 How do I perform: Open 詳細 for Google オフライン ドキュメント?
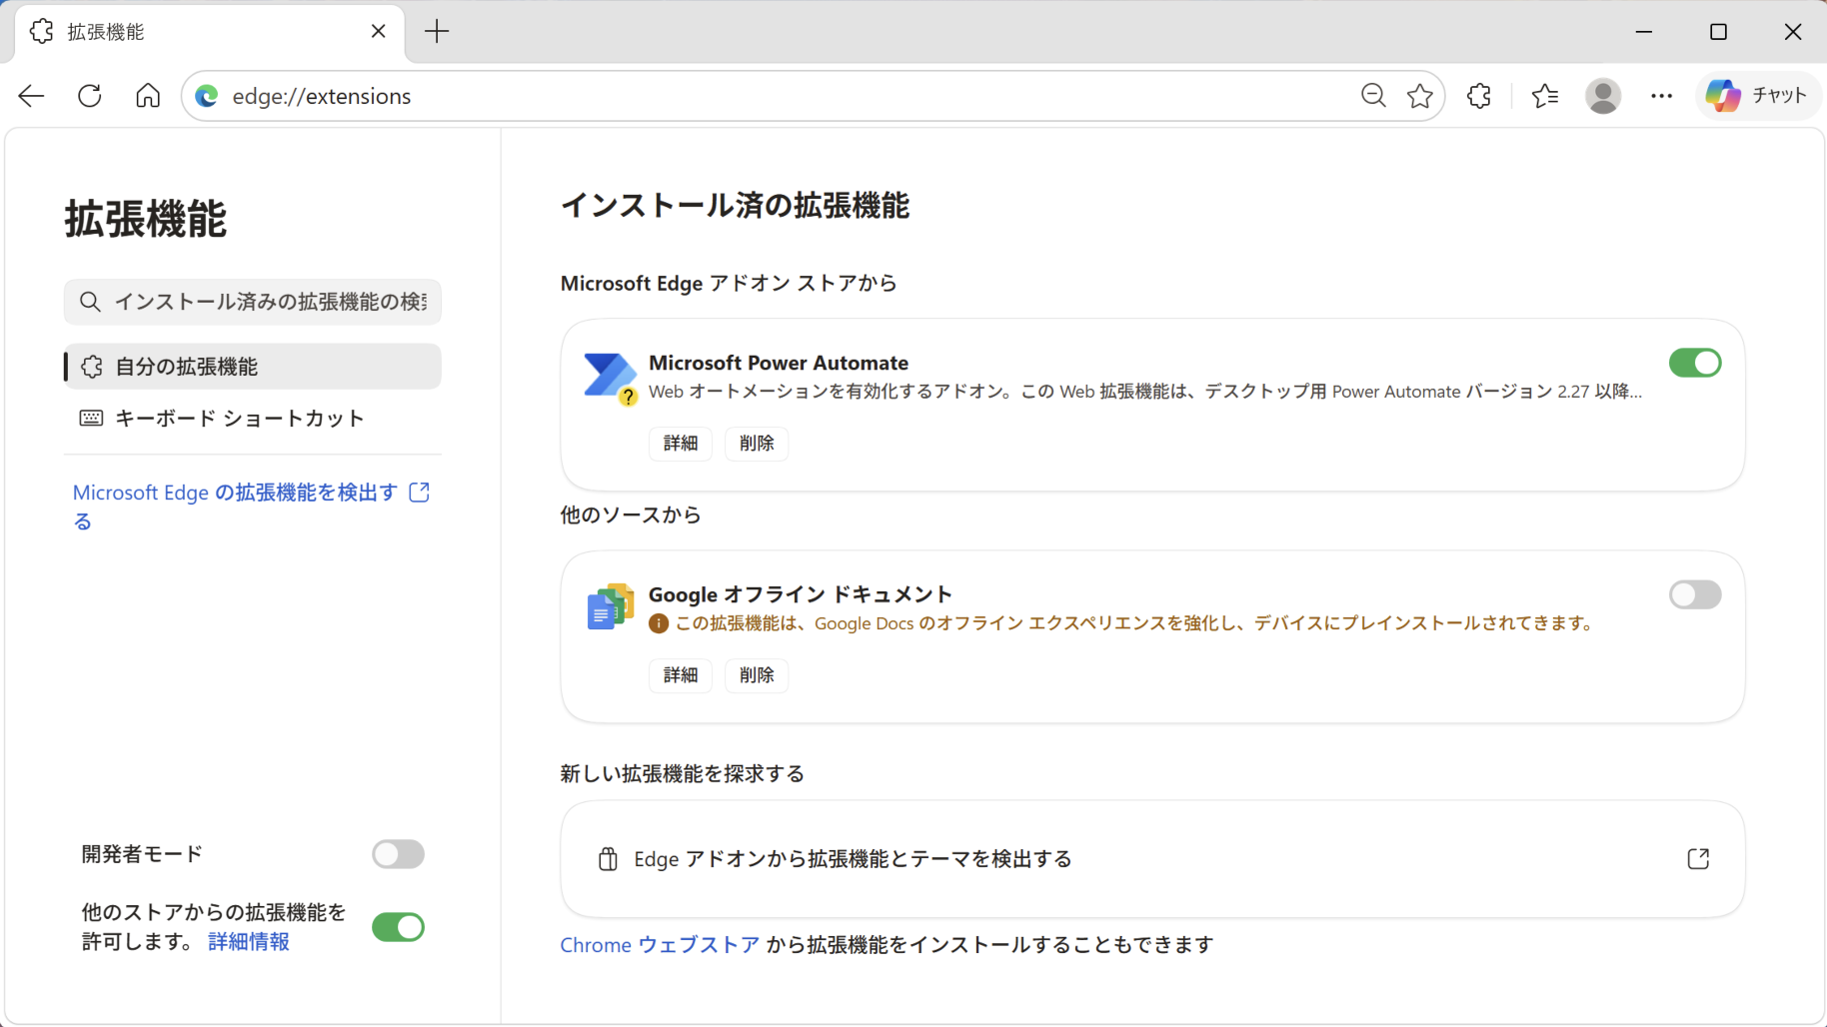681,675
